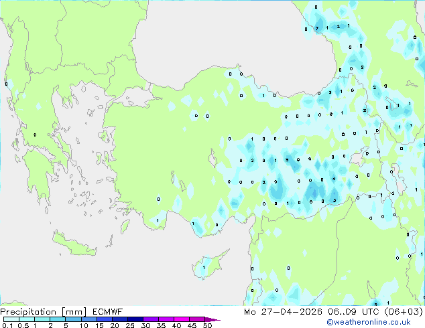Viewport: 425px width, 328px height.
Task: Click the 'Precipitation [mm]' title text
Action: click(43, 312)
